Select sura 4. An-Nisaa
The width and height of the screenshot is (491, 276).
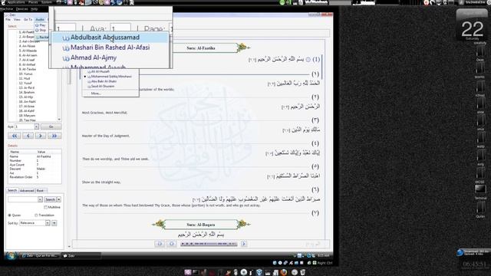28,46
